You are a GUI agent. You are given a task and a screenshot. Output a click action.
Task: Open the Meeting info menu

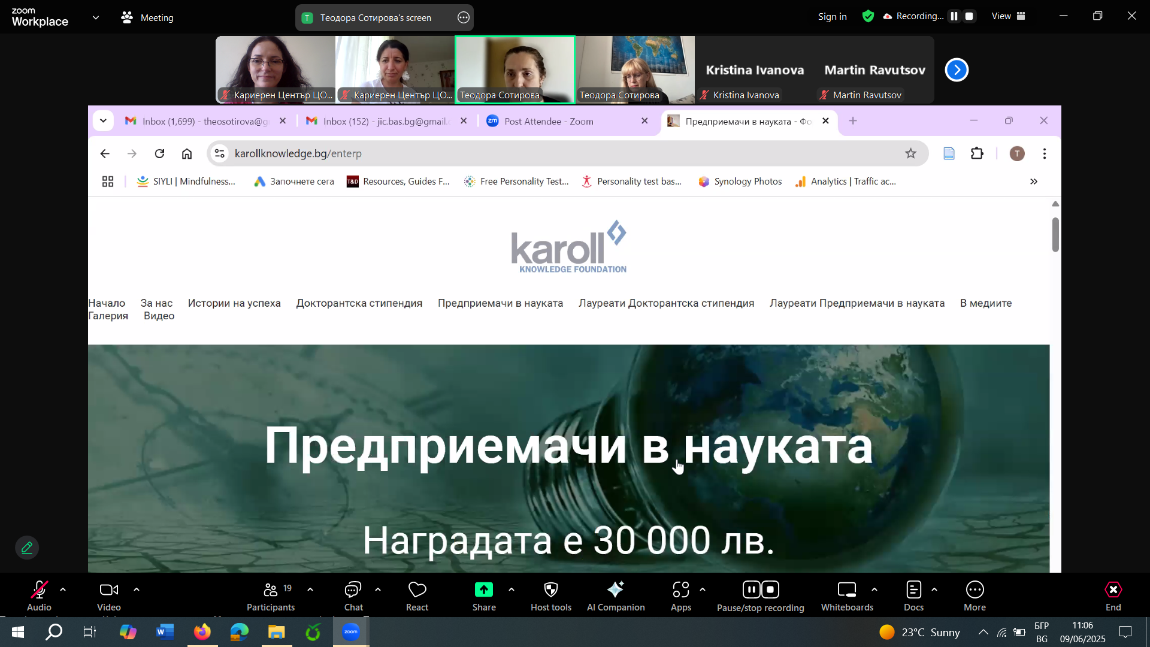(147, 18)
